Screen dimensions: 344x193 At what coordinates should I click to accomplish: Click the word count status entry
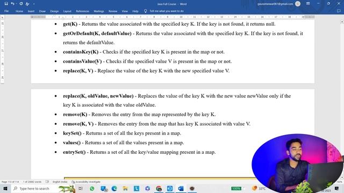coord(32,182)
